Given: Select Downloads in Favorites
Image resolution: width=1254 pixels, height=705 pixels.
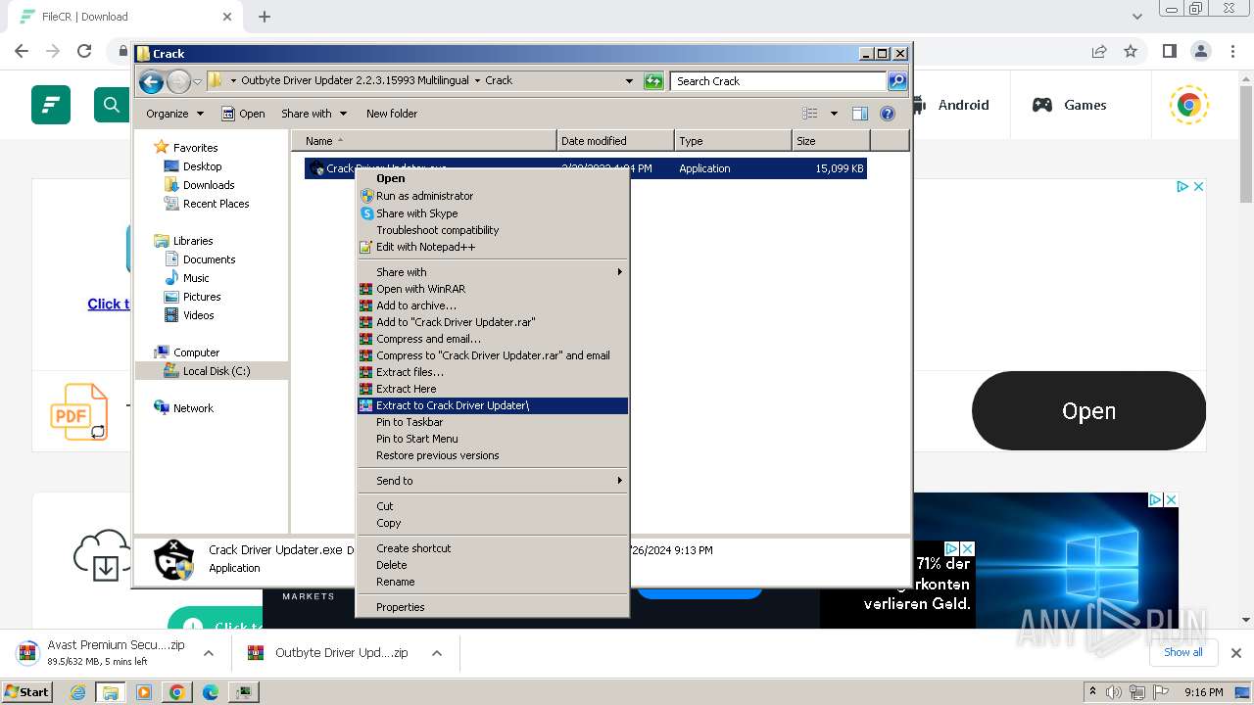Looking at the screenshot, I should pyautogui.click(x=209, y=185).
